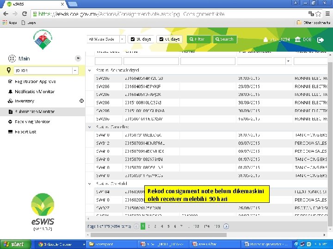Click the location pin icon
This screenshot has height=249, width=333.
(9, 70)
